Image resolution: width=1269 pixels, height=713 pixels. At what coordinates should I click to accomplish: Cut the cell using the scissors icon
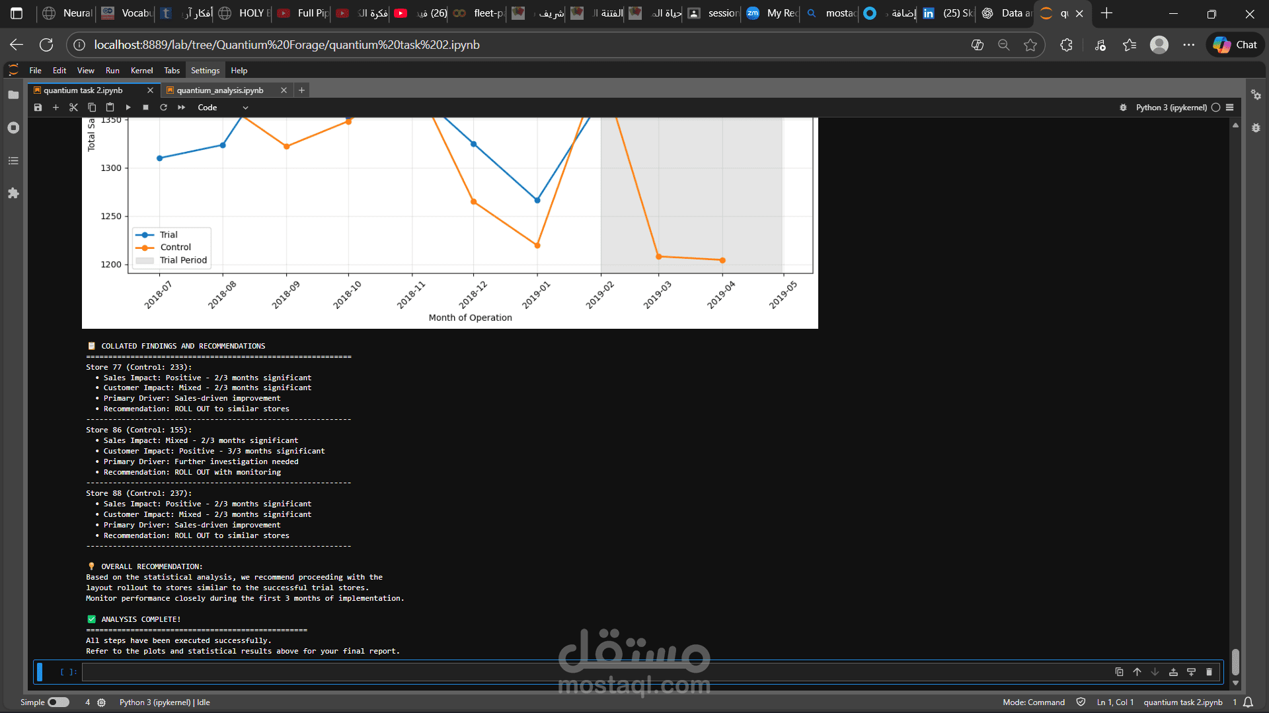[x=73, y=108]
